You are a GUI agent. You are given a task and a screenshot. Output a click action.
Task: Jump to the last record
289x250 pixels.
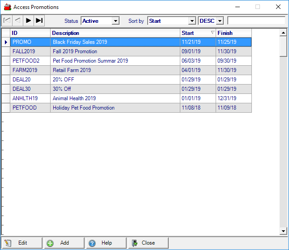[x=39, y=21]
